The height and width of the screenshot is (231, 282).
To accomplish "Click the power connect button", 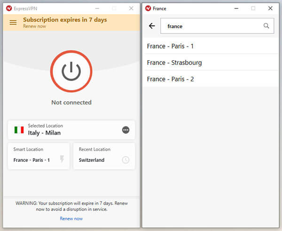I will (x=71, y=72).
